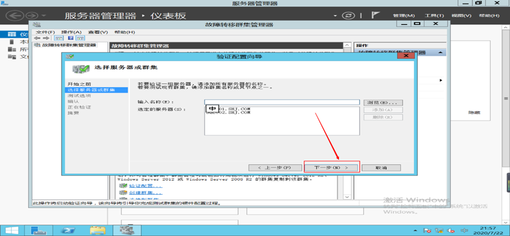Click the back arrow in cluster manager toolbar
Screen dimensions: 510x236
coord(37,38)
